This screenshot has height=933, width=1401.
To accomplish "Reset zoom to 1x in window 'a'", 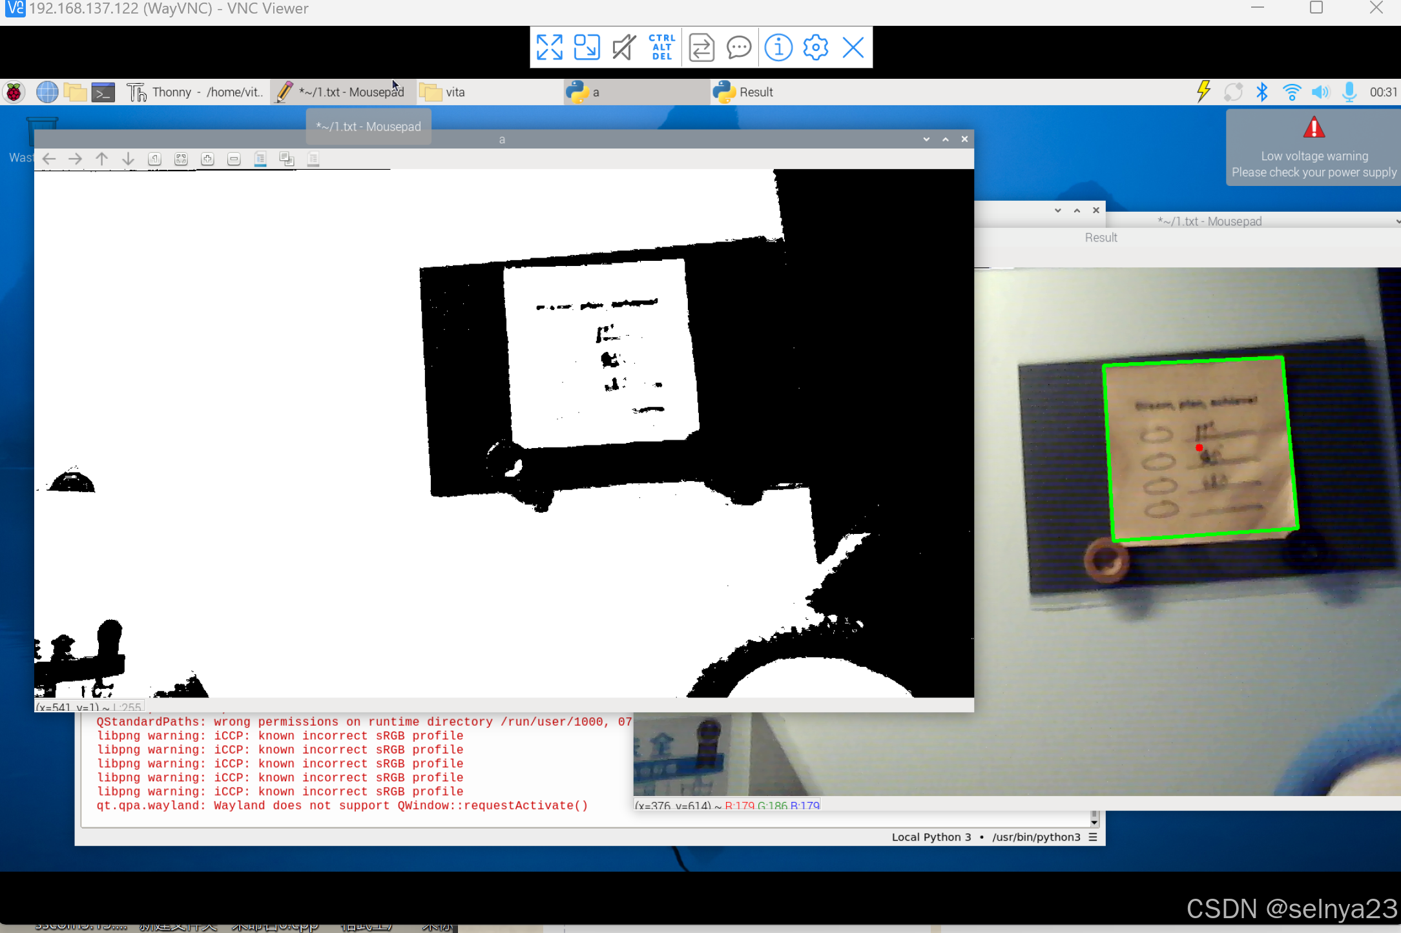I will coord(154,159).
